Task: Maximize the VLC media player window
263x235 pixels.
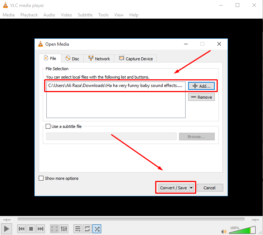Action: click(x=237, y=5)
